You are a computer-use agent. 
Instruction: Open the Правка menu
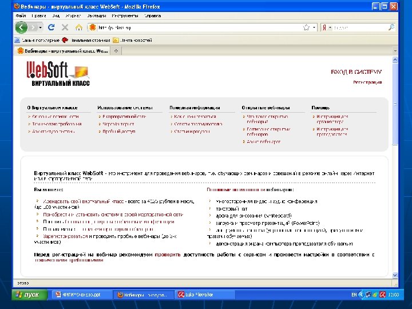39,16
